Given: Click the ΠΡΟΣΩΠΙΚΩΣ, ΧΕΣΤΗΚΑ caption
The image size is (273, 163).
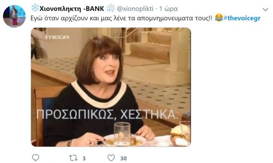Looking at the screenshot, I should point(107,114).
